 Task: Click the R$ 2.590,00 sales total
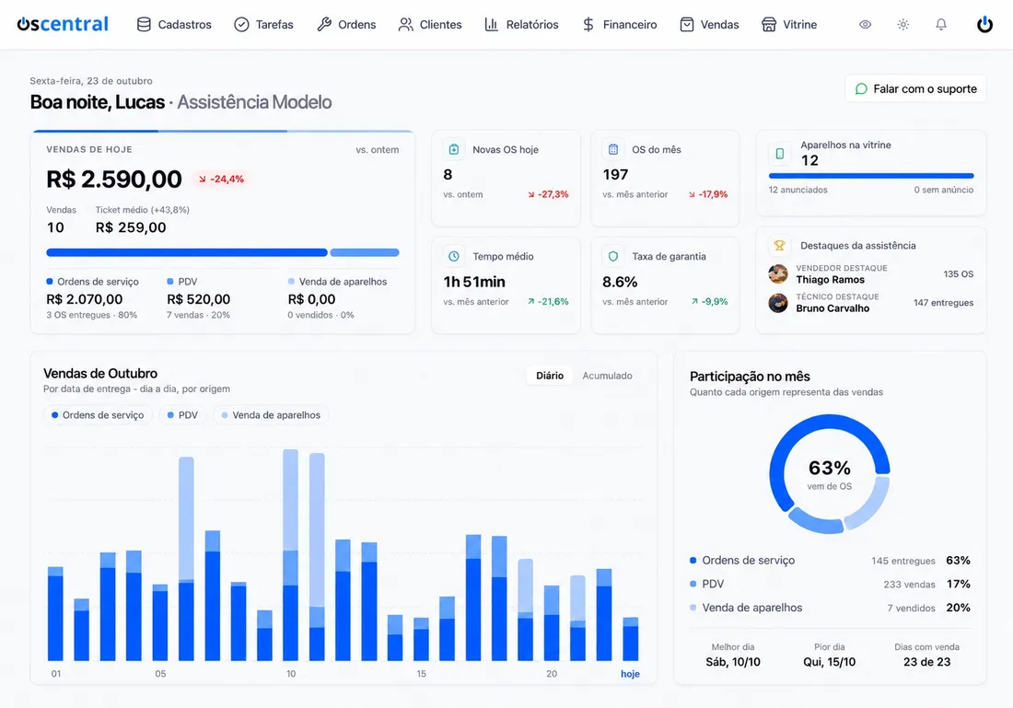tap(113, 179)
